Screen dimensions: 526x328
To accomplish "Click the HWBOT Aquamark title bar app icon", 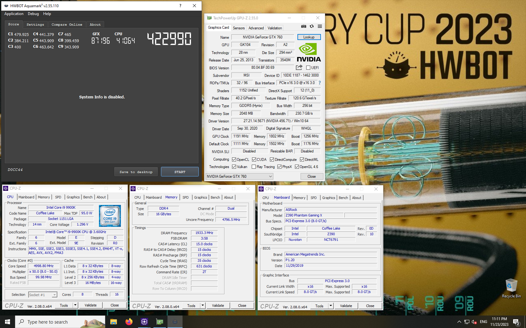I will (6, 6).
